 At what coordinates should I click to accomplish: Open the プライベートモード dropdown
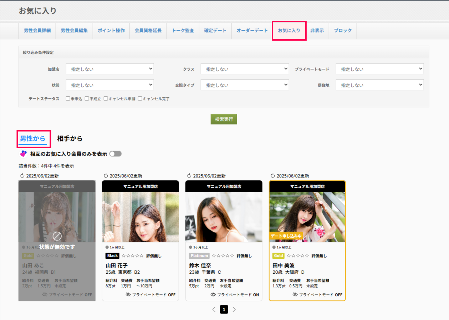(380, 69)
